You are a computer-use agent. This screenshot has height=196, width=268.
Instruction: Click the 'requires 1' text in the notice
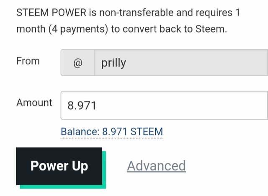pyautogui.click(x=218, y=13)
